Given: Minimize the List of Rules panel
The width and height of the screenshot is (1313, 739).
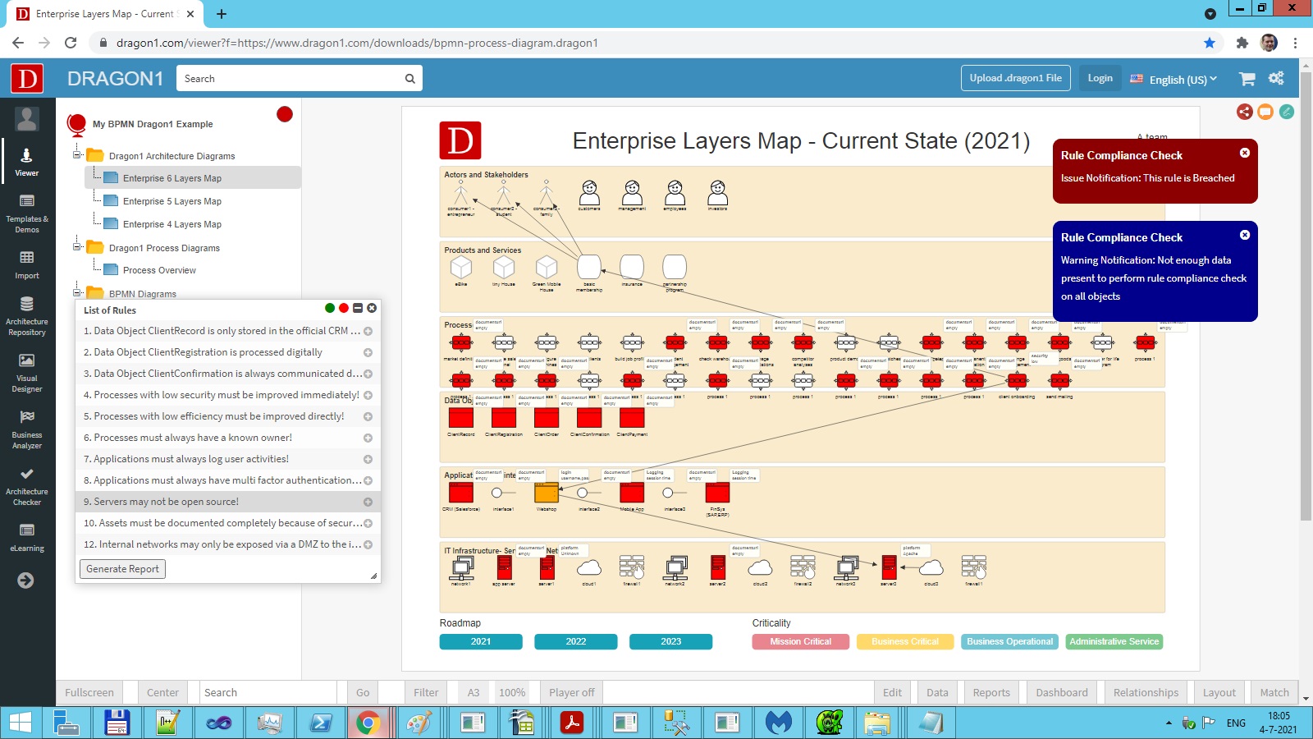Looking at the screenshot, I should pos(358,308).
